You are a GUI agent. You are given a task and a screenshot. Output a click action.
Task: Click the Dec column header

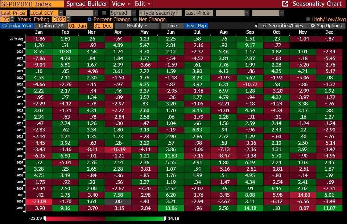click(x=329, y=32)
